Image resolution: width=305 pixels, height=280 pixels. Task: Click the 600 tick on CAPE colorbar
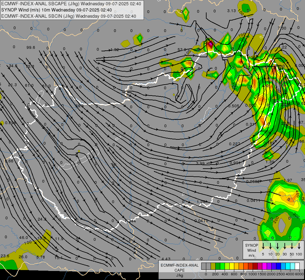pos(234,274)
